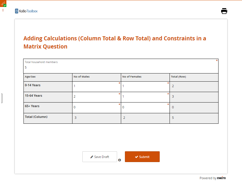Click the draft info icon beside Save Draft

coord(119,160)
